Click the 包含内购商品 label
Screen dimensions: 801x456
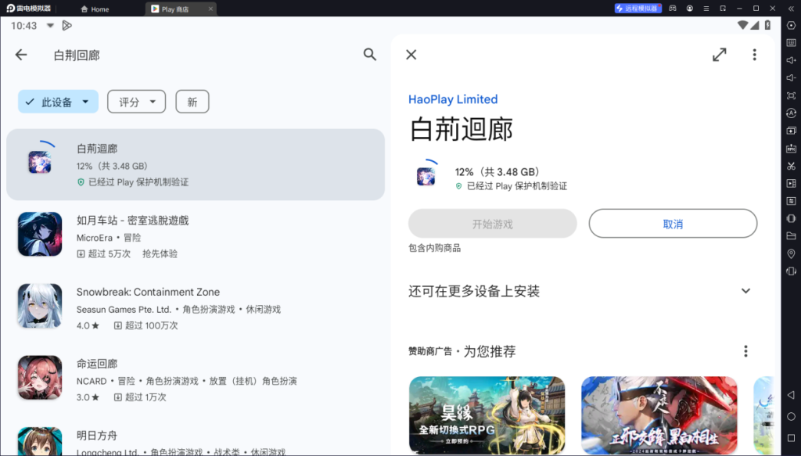tap(434, 248)
